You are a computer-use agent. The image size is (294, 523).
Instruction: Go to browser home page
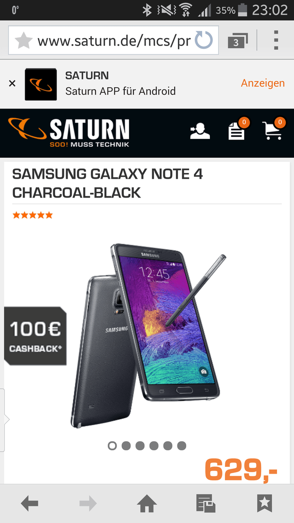tap(147, 503)
